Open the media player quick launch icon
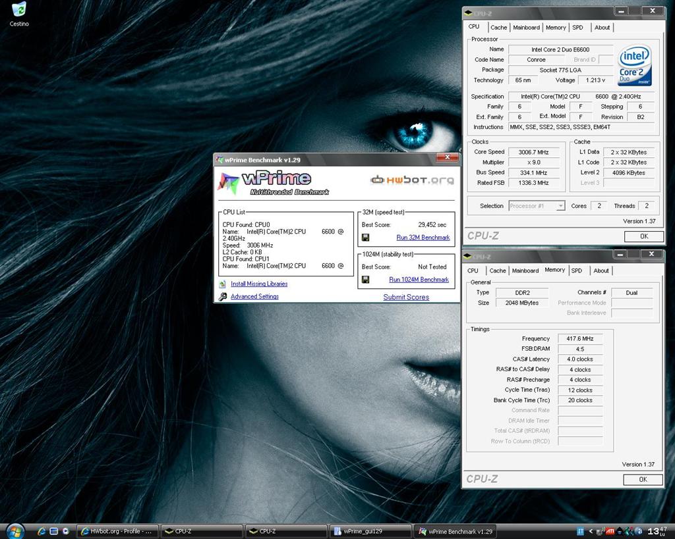This screenshot has height=539, width=675. (65, 531)
